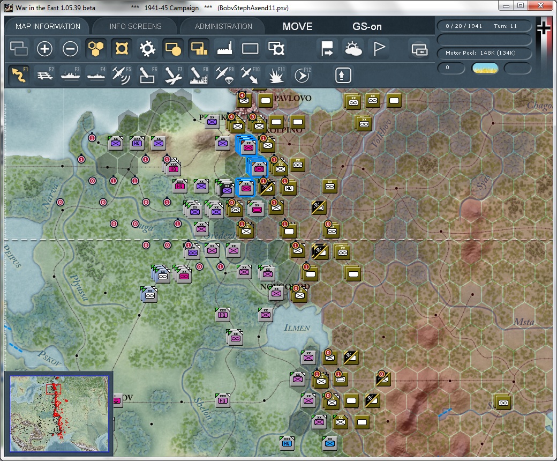Toggle fortification levels gear icon
The width and height of the screenshot is (557, 461).
pos(147,48)
